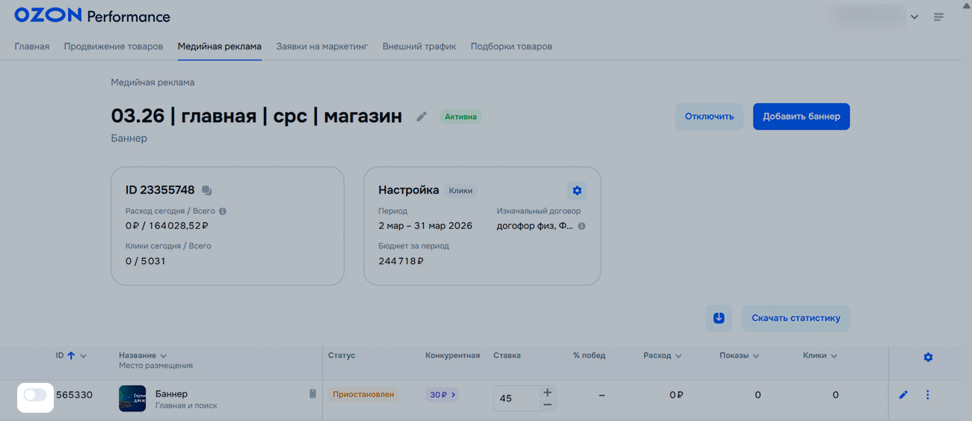Click the hamburger menu icon at top right

pyautogui.click(x=938, y=17)
